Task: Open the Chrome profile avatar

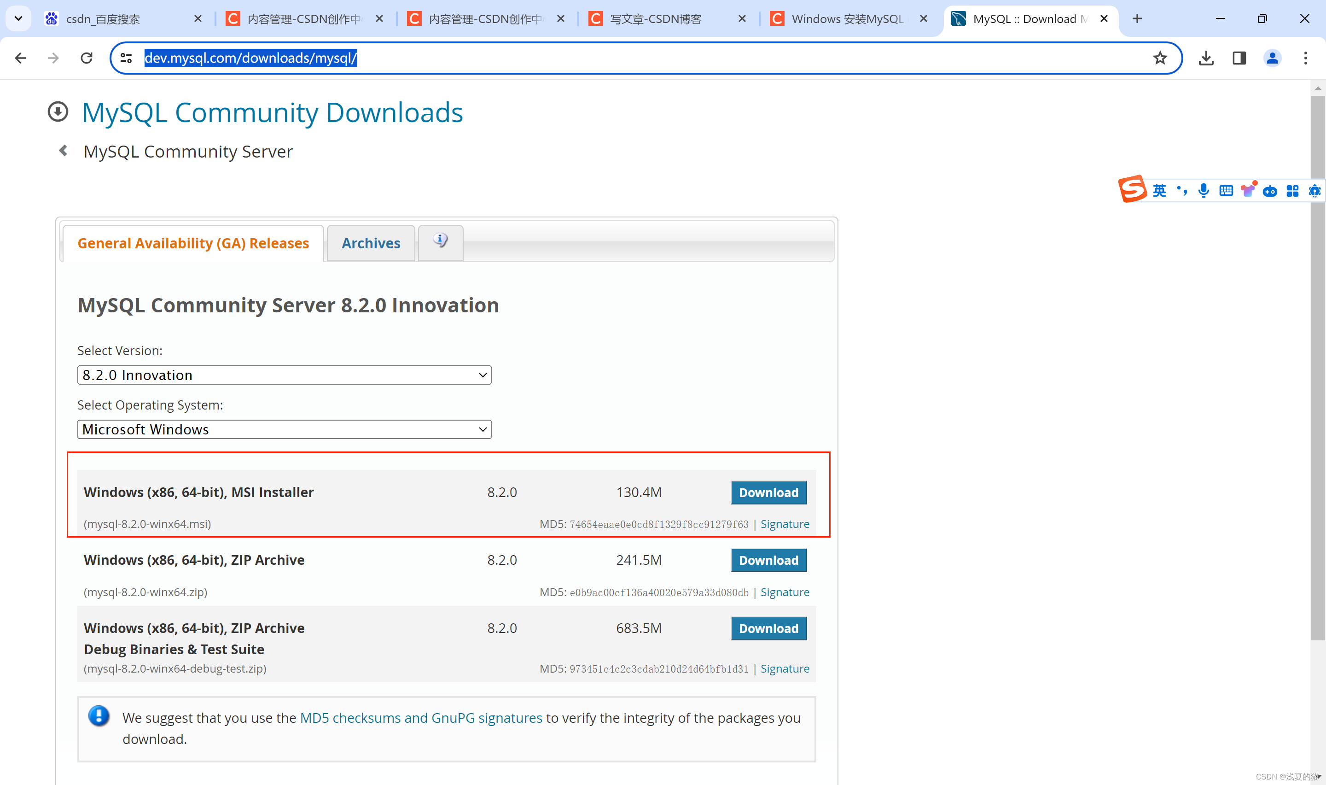Action: click(x=1272, y=58)
